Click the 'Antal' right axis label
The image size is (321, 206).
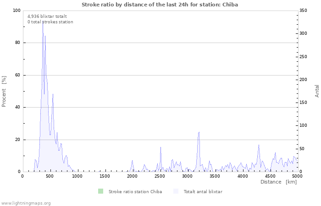point(317,91)
